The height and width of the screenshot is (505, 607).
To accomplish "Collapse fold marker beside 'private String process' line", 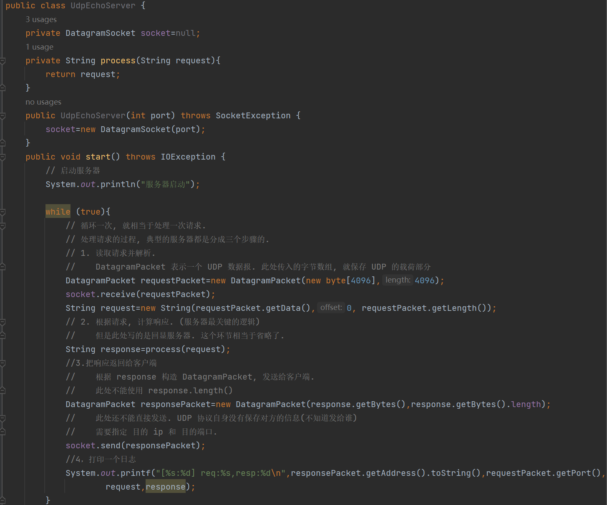I will [x=3, y=61].
